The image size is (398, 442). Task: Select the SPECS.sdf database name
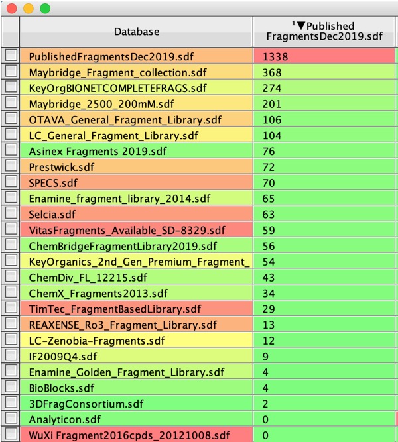[53, 183]
